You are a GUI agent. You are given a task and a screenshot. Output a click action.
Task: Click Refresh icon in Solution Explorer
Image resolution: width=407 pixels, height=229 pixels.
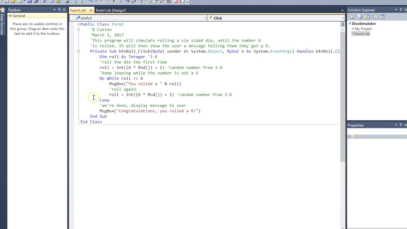(367, 17)
